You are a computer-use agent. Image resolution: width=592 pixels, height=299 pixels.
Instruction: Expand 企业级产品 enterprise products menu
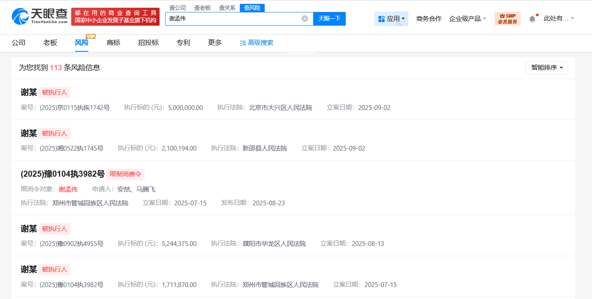pos(468,19)
